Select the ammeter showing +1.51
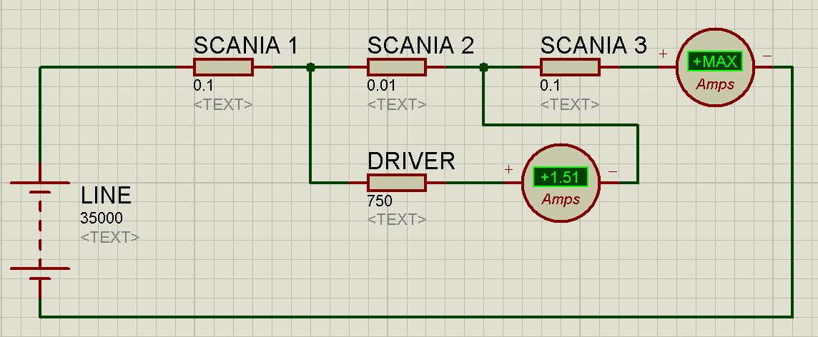 pos(561,183)
